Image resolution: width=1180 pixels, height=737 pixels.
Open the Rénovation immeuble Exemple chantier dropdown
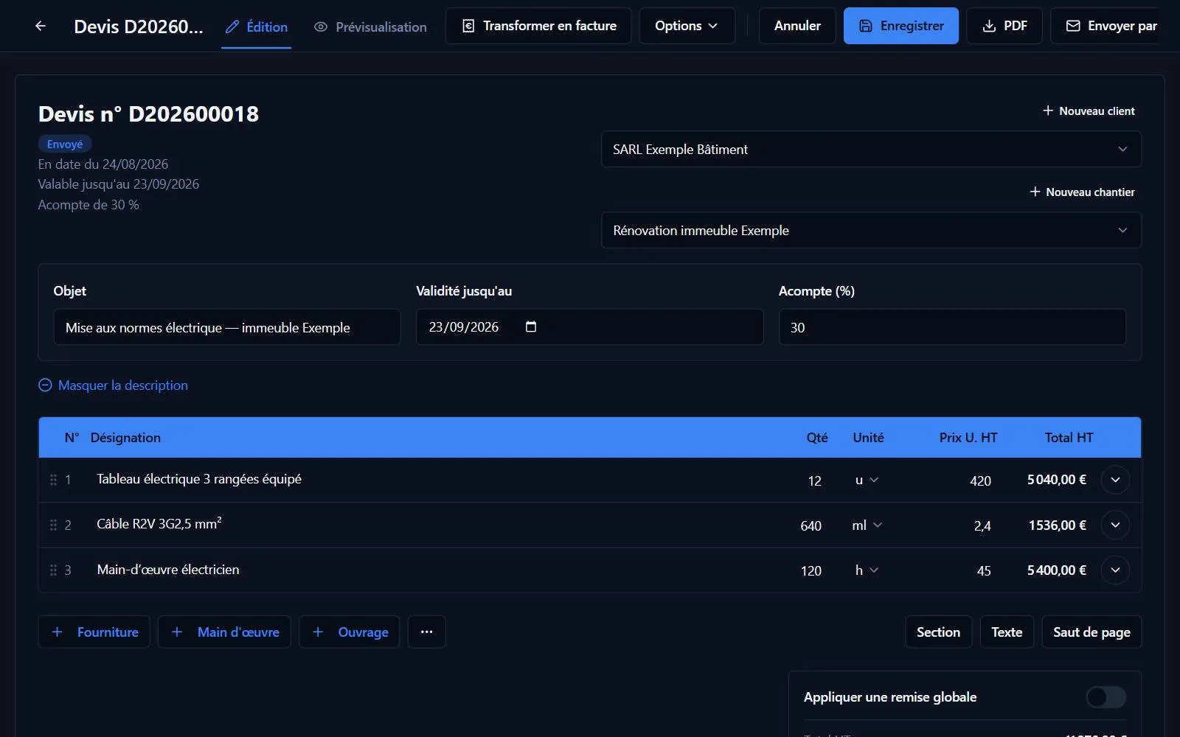(x=871, y=230)
